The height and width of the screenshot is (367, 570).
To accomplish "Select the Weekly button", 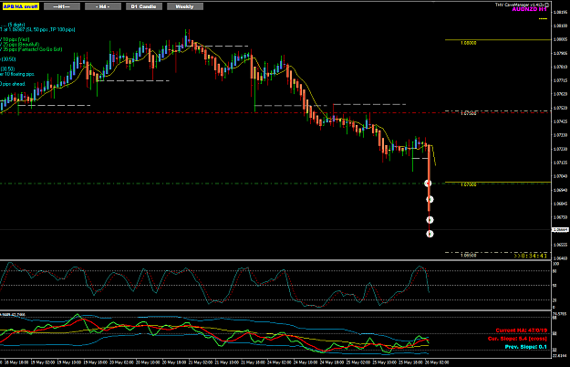I will [185, 6].
